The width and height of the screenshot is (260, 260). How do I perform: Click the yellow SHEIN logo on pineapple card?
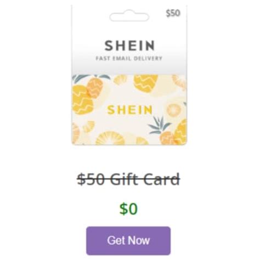tap(129, 110)
